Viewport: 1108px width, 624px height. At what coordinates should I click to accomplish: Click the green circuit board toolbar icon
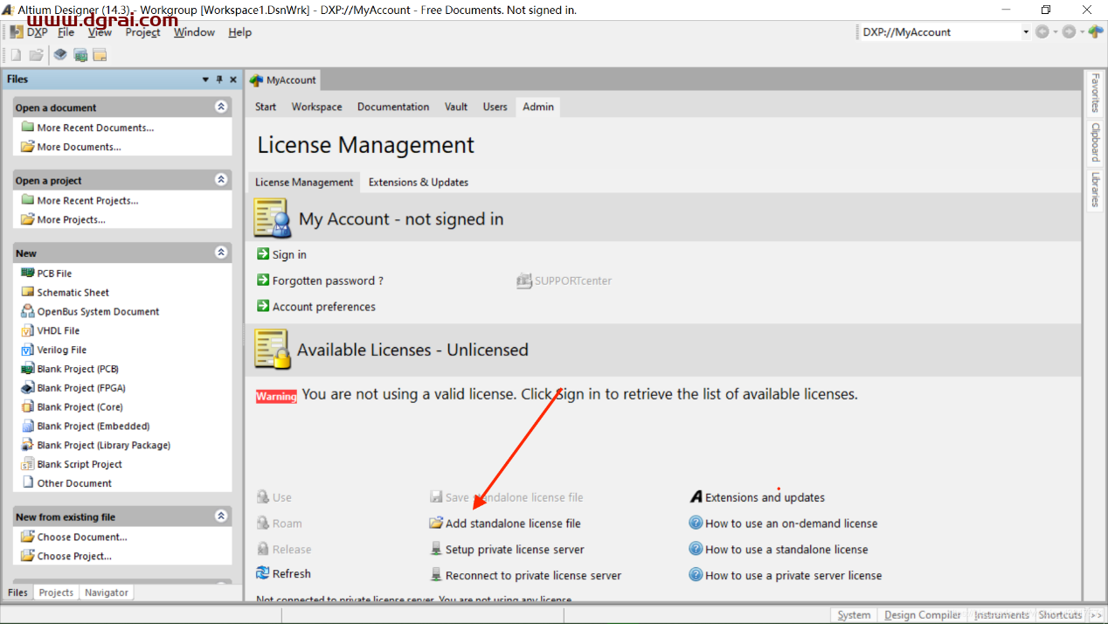coord(80,55)
